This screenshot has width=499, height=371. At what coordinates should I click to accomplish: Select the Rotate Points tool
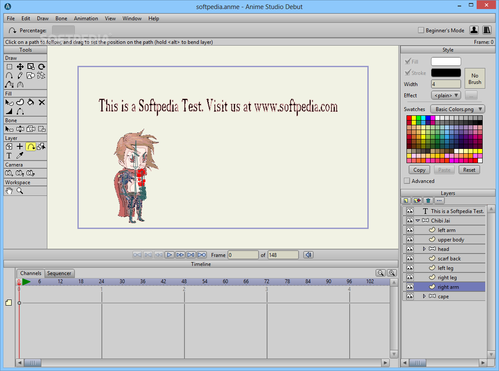41,67
